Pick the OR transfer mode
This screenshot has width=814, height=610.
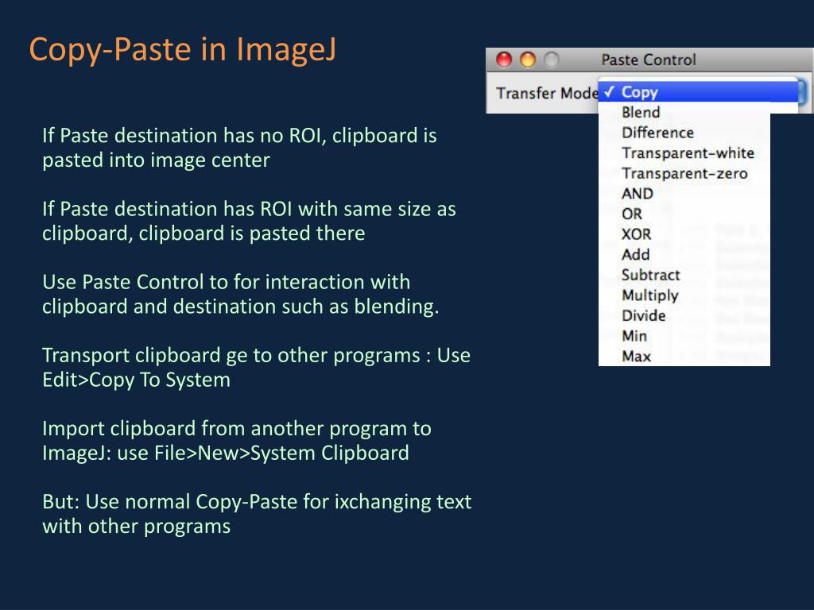click(x=684, y=214)
